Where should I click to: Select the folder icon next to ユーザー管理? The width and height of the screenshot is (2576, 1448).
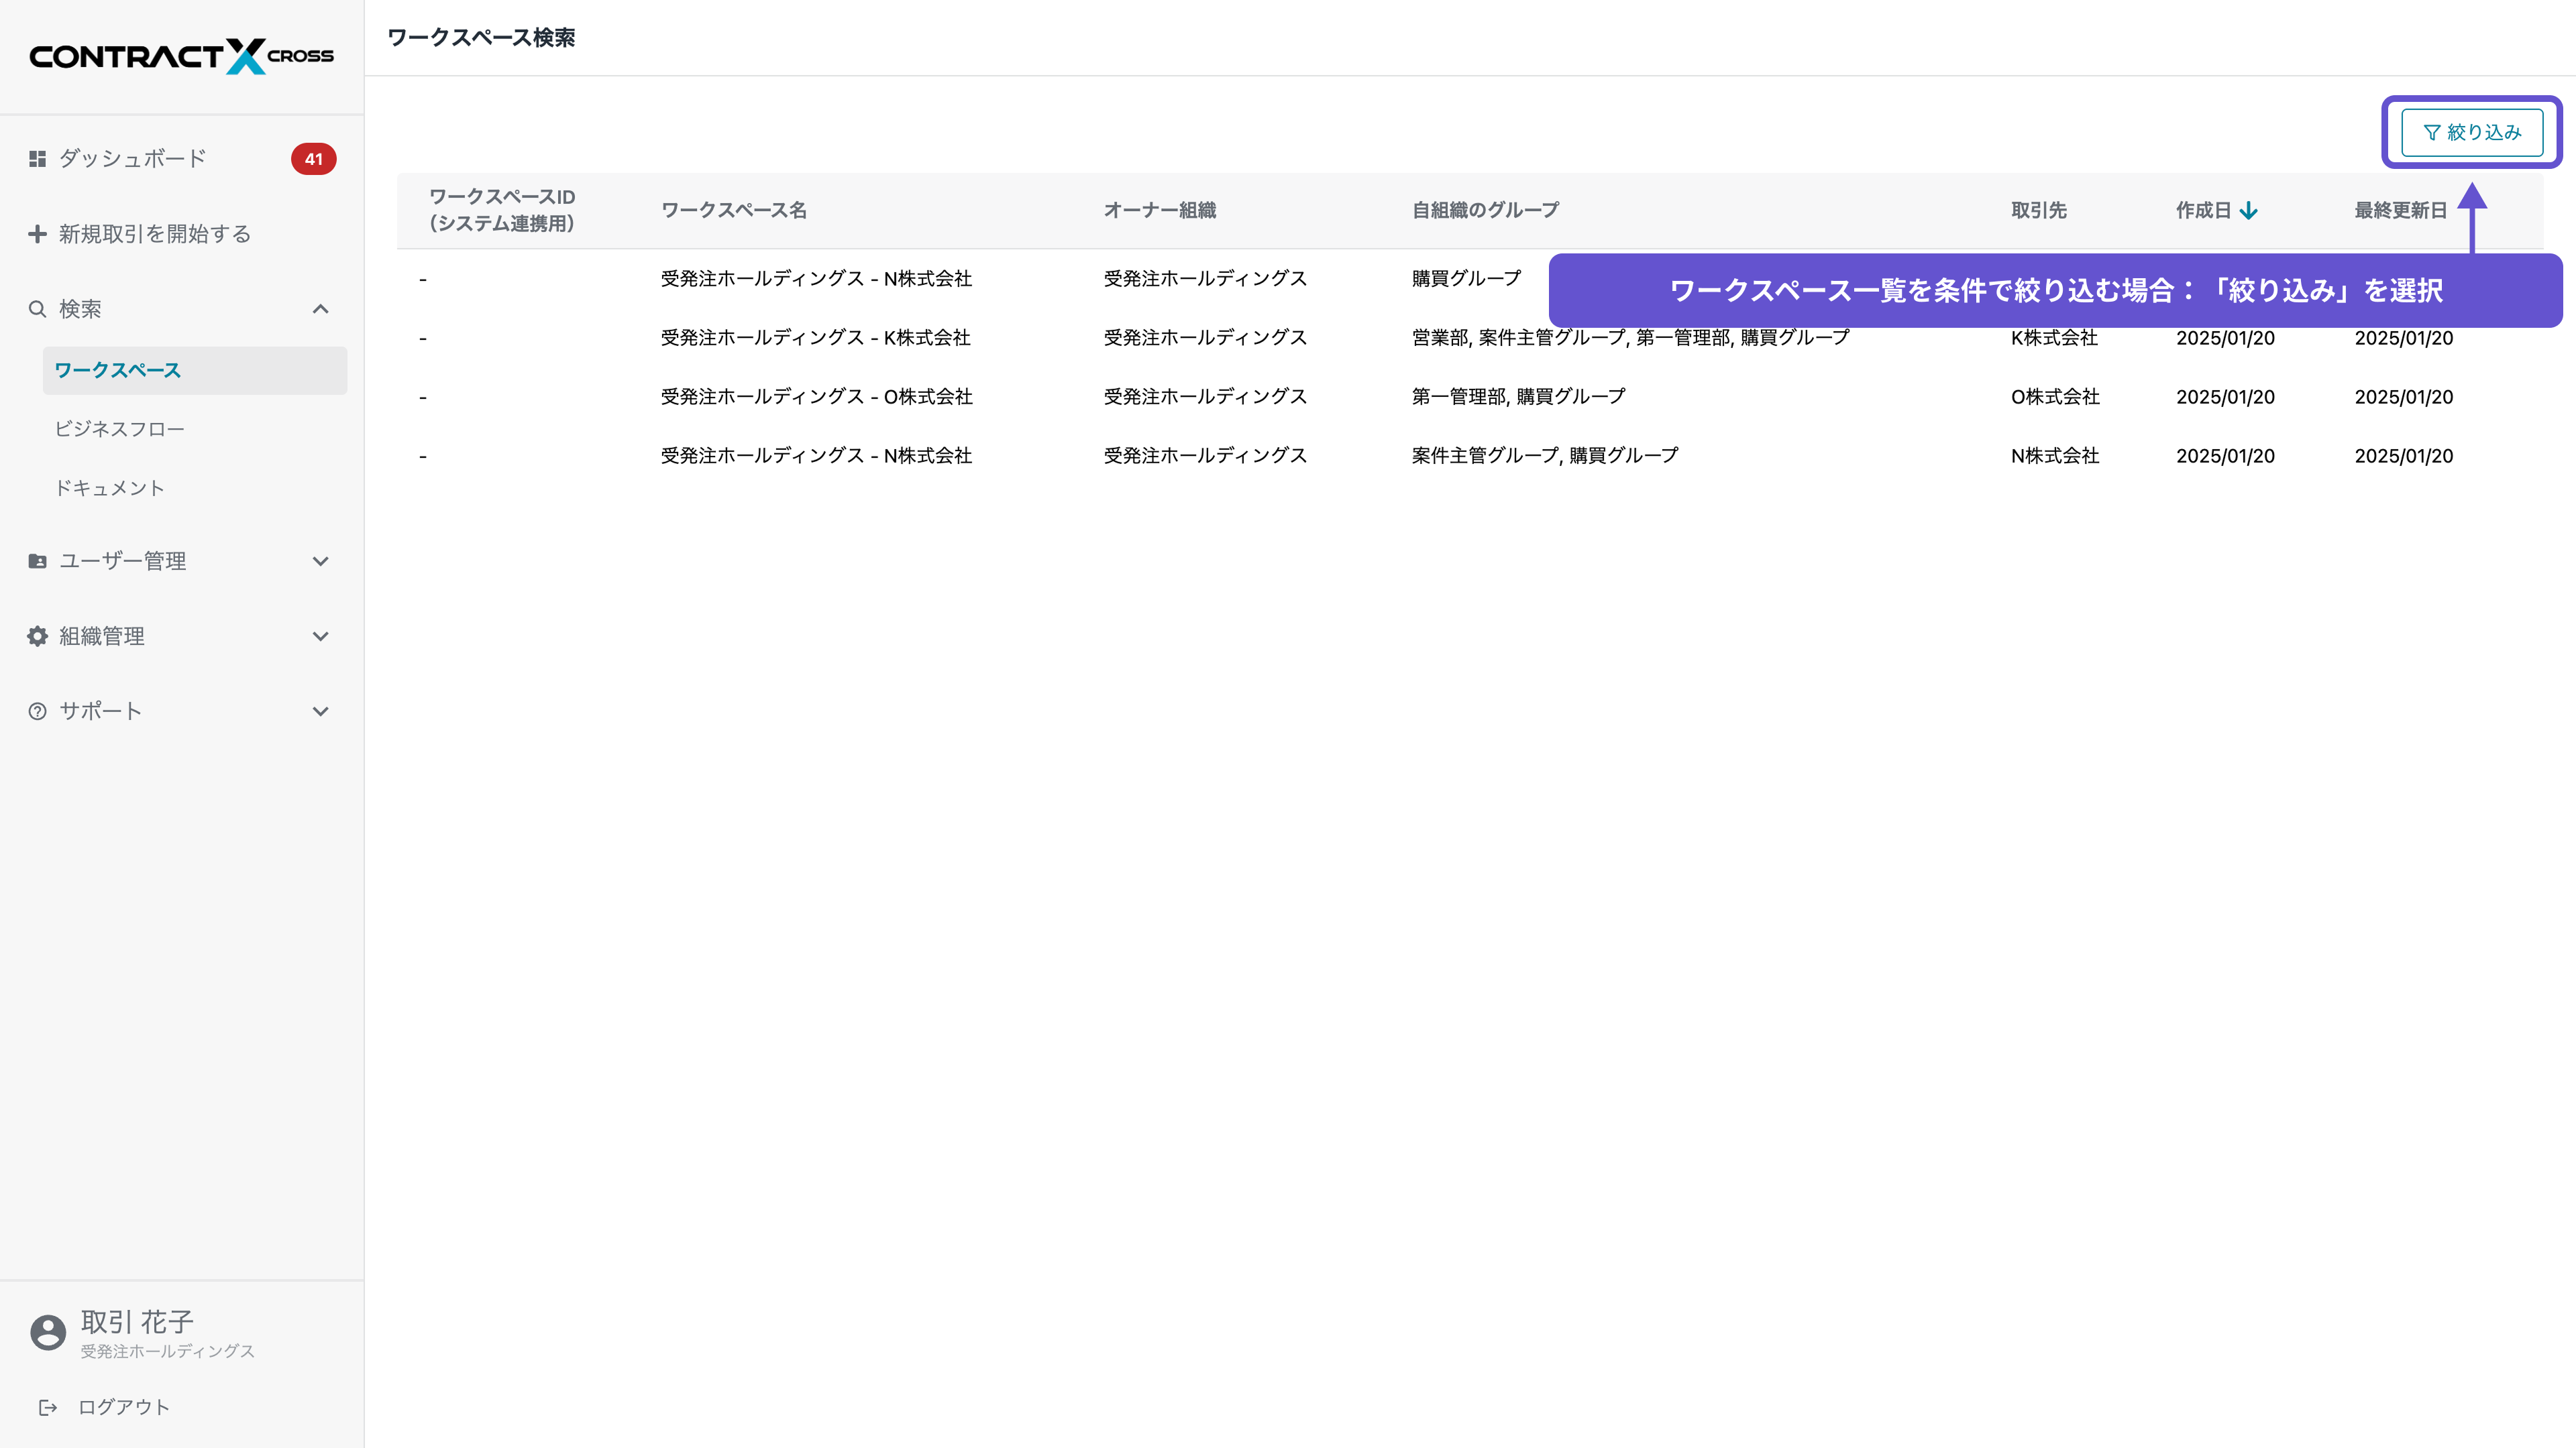click(x=36, y=560)
